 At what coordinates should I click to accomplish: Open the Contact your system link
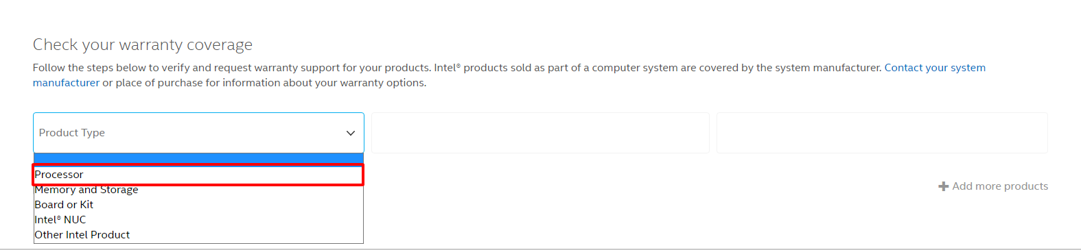(x=935, y=68)
